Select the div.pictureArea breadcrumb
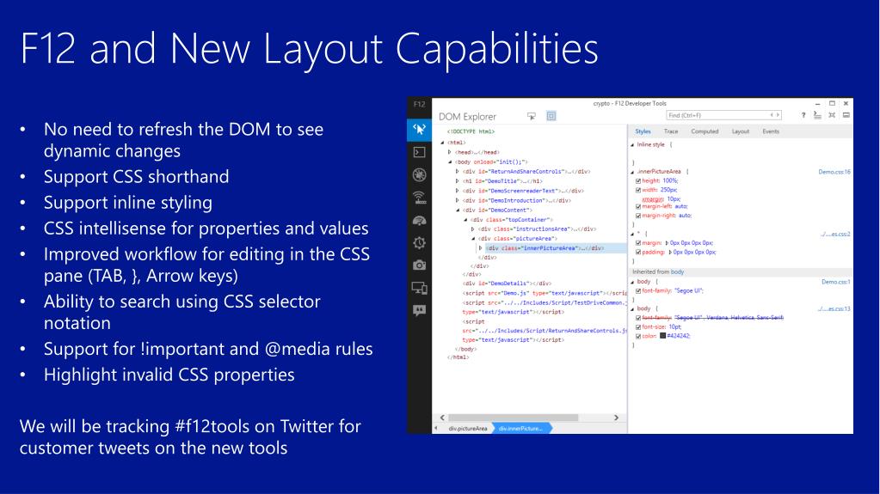The image size is (880, 494). coord(467,429)
